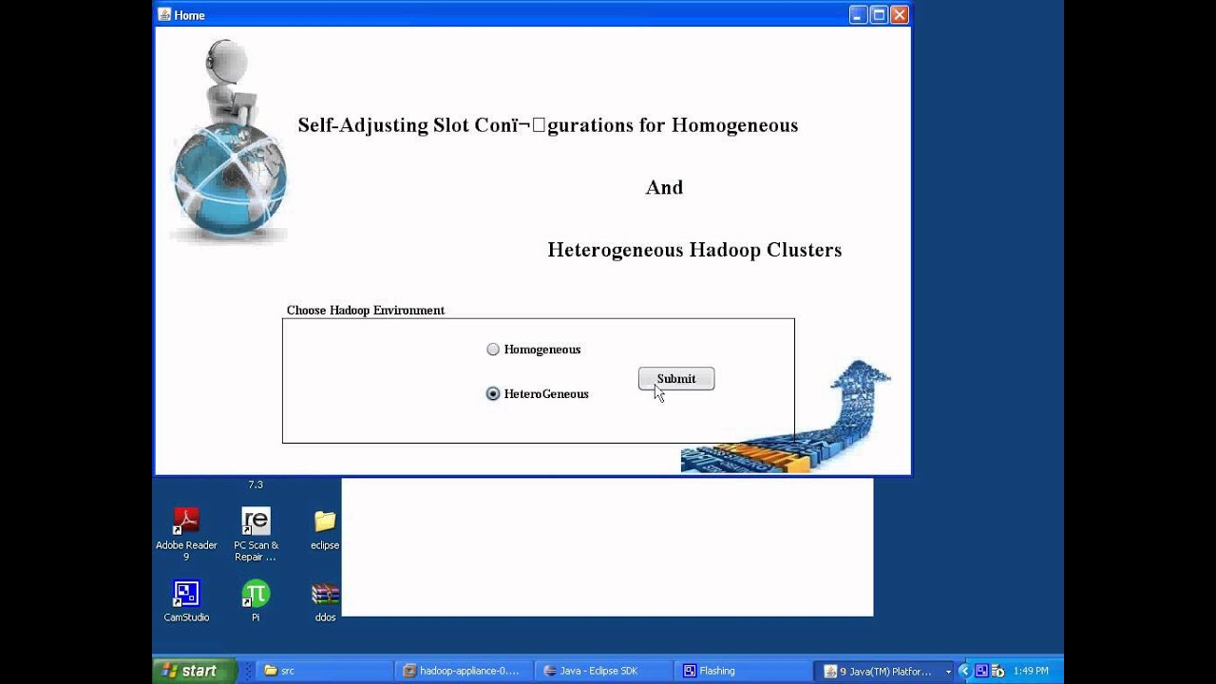Click the blue arrow graphic near Submit
Image resolution: width=1216 pixels, height=684 pixels.
coord(787,416)
